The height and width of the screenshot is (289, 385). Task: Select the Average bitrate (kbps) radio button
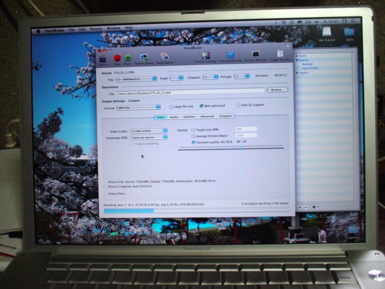tap(193, 136)
